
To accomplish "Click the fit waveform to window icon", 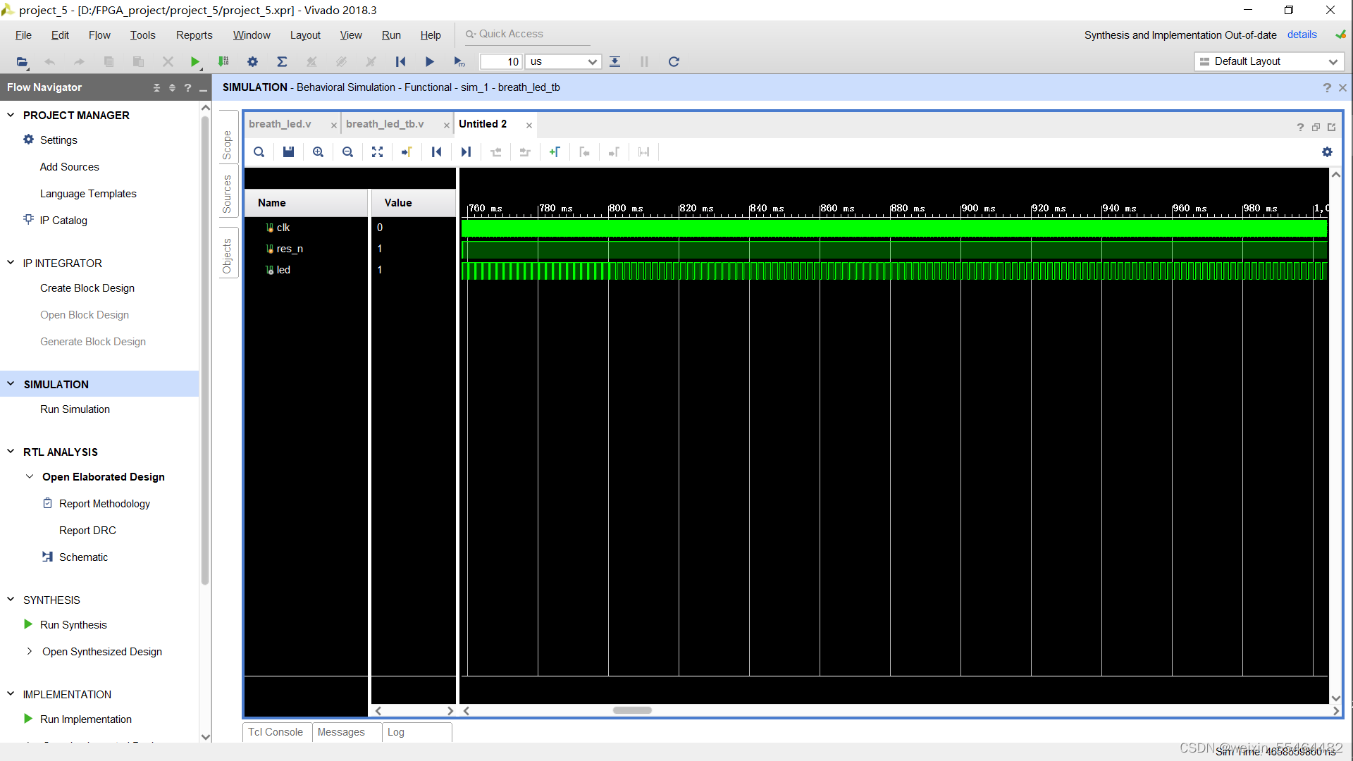I will coord(376,151).
